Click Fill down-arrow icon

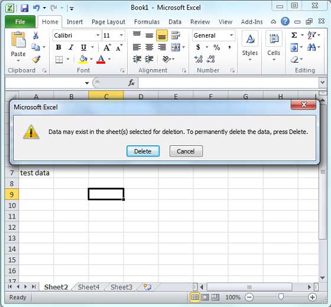pos(294,47)
